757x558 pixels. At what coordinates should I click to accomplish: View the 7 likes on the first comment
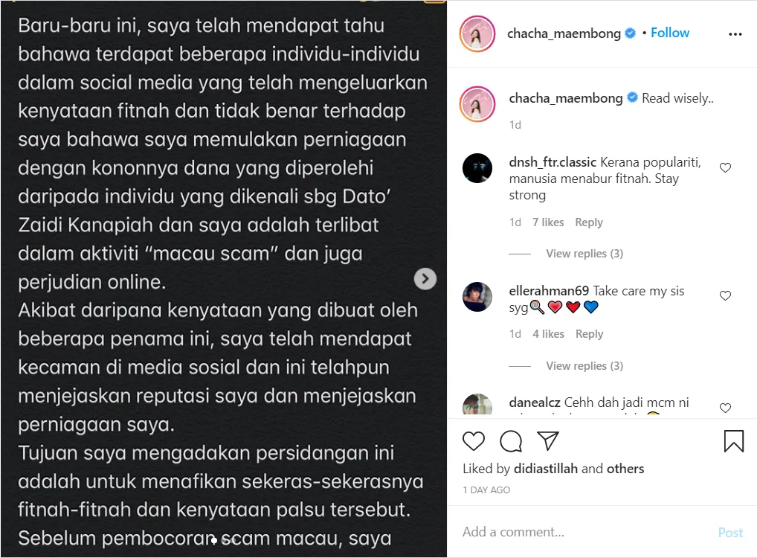(x=548, y=222)
